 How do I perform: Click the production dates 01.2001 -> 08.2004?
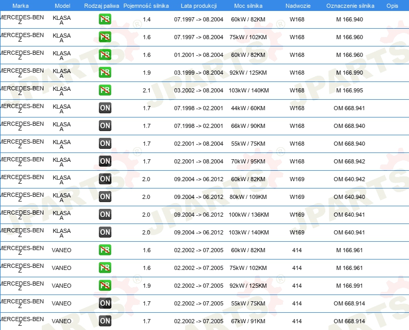199,55
